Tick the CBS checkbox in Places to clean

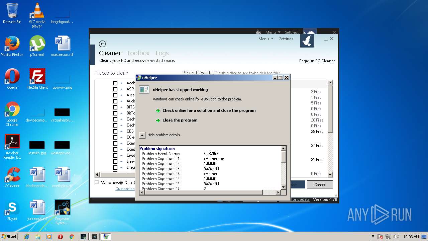[x=115, y=131]
